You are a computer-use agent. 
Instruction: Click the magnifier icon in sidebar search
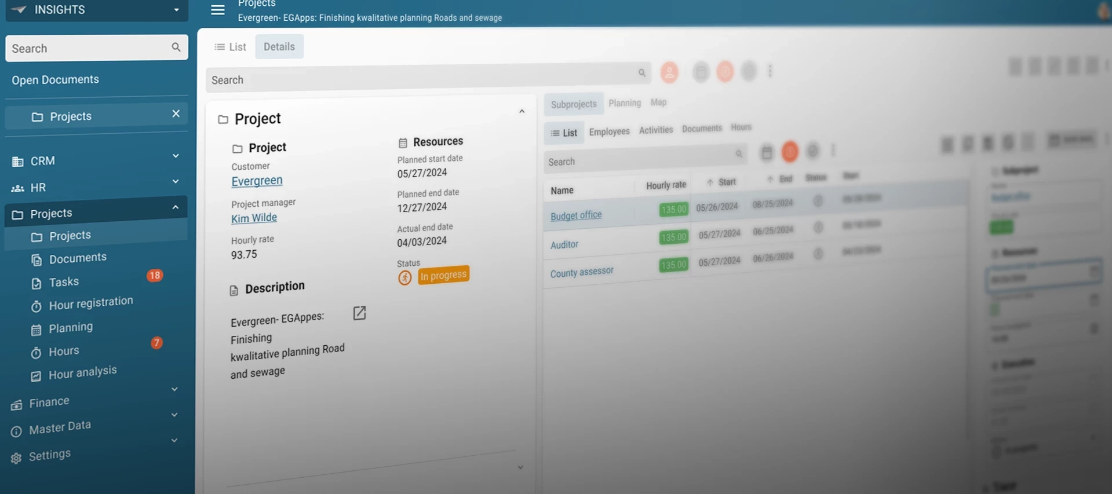pos(176,47)
